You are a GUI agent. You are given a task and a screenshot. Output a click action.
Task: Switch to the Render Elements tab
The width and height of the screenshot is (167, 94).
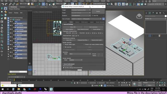100,22
